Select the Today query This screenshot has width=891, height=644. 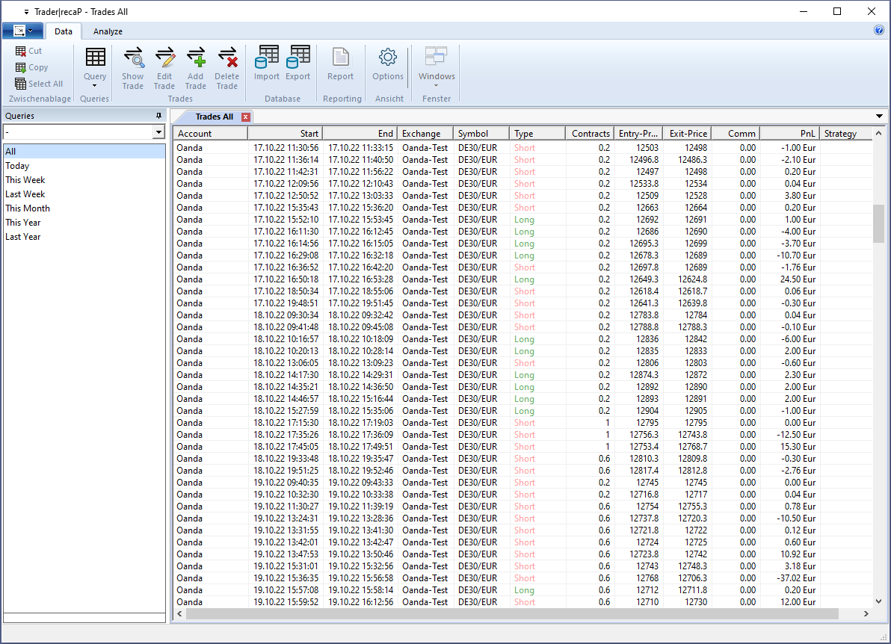(x=84, y=166)
